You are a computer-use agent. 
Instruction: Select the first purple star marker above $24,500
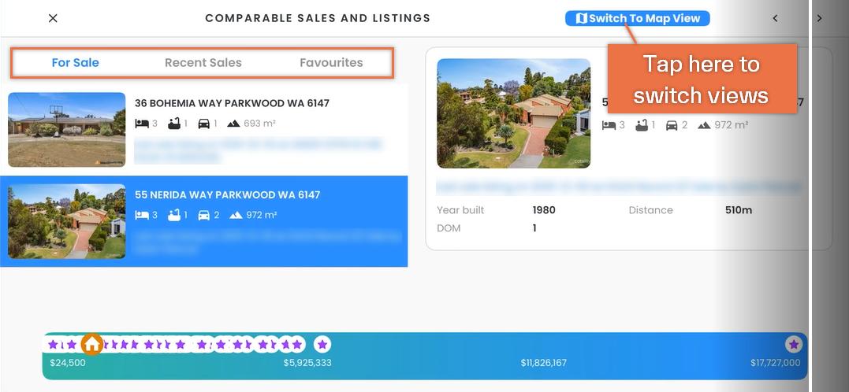(53, 344)
